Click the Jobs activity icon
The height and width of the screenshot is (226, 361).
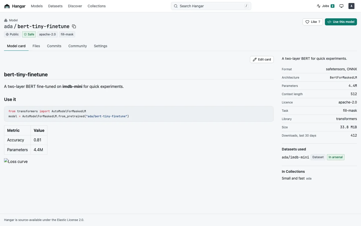coord(319,6)
